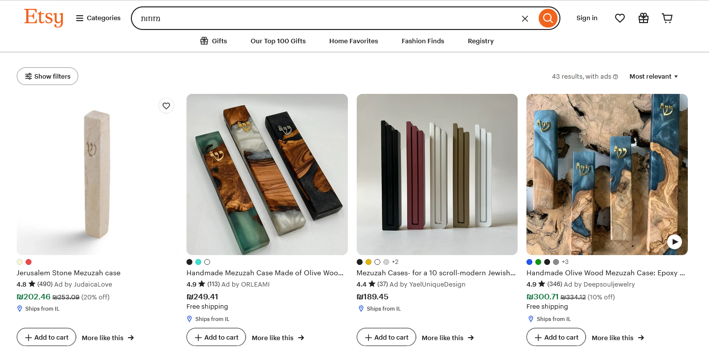Click info icon beside results with ads
The height and width of the screenshot is (348, 709).
tap(616, 77)
